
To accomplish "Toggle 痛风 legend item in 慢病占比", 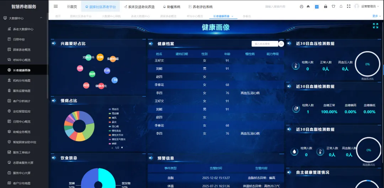I will [112, 118].
